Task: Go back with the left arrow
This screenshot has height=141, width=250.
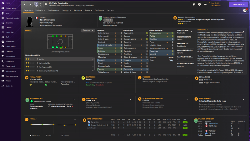Action: (25, 4)
